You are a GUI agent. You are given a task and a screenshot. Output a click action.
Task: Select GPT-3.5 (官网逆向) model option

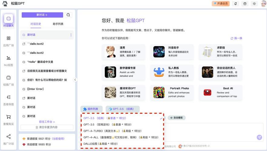pos(122,125)
